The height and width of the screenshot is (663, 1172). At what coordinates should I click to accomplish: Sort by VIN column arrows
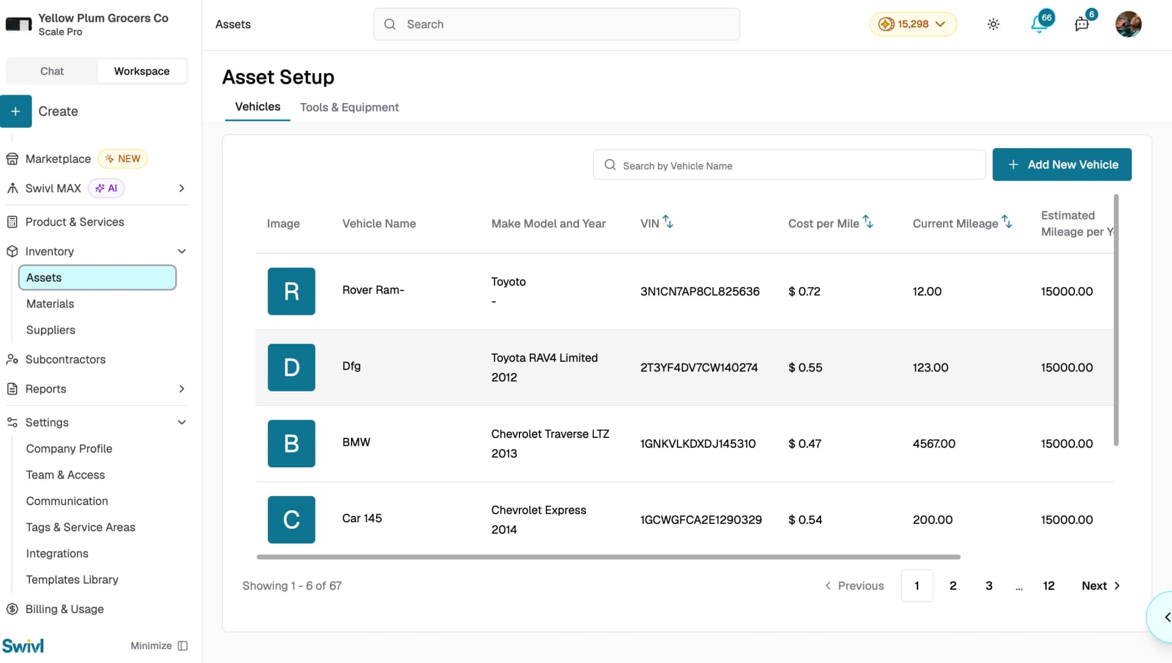coord(668,222)
